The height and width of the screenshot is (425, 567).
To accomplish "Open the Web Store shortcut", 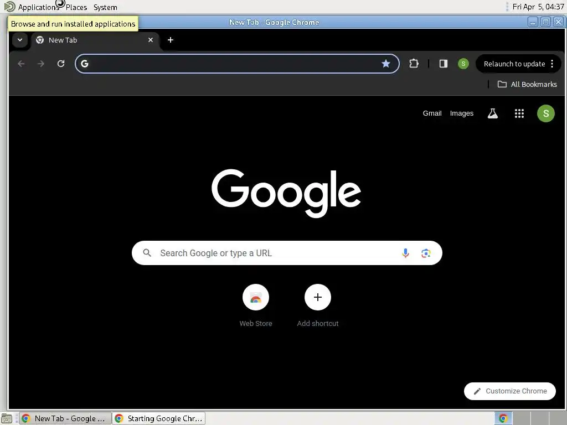I will (x=256, y=305).
